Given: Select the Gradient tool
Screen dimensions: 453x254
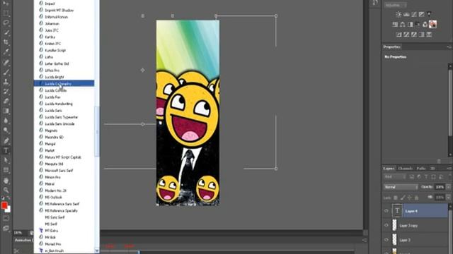Looking at the screenshot, I should click(6, 111).
